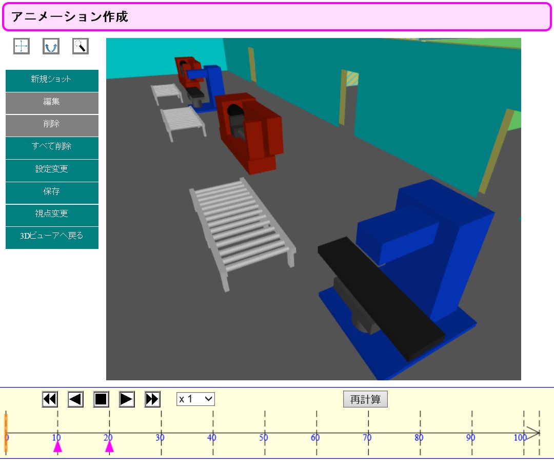
Task: Select the pan/move view tool icon
Action: click(x=22, y=46)
